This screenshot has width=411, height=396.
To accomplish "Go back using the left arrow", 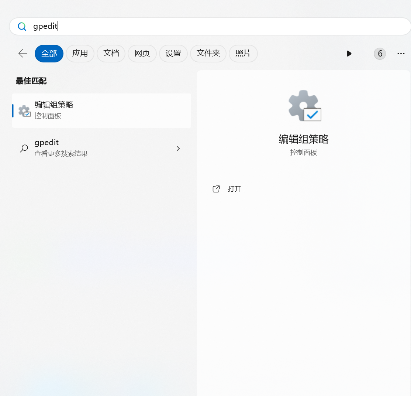I will click(x=23, y=54).
